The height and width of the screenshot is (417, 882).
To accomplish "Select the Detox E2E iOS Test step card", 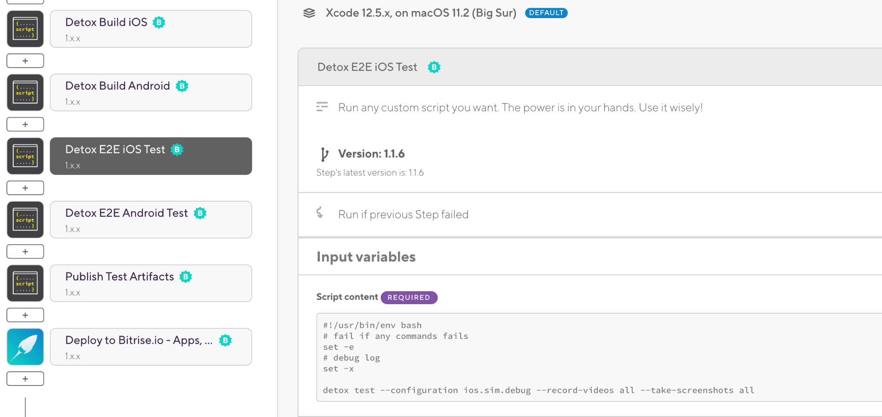I will [151, 156].
